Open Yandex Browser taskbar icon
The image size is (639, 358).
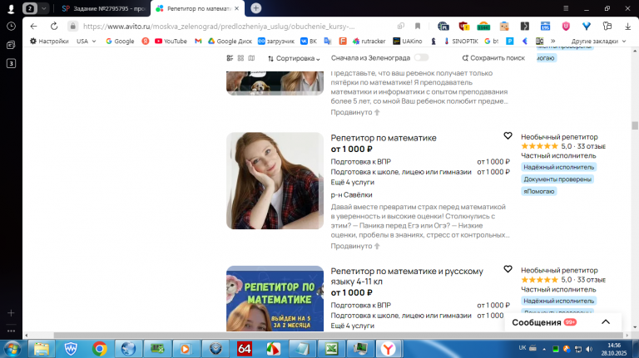389,349
